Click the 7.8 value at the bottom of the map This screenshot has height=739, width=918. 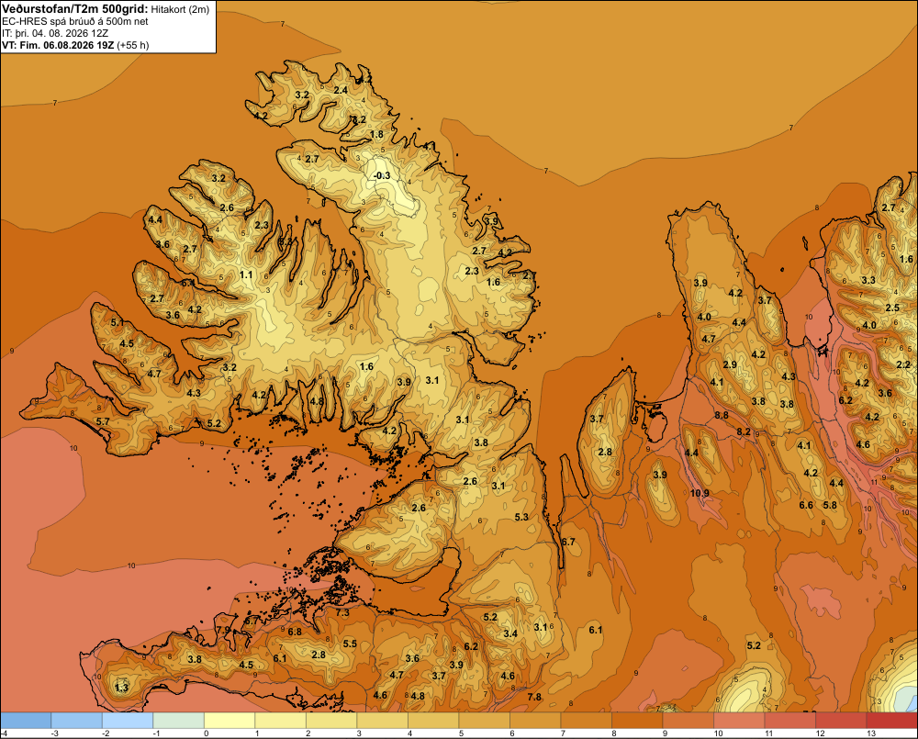[x=534, y=697]
